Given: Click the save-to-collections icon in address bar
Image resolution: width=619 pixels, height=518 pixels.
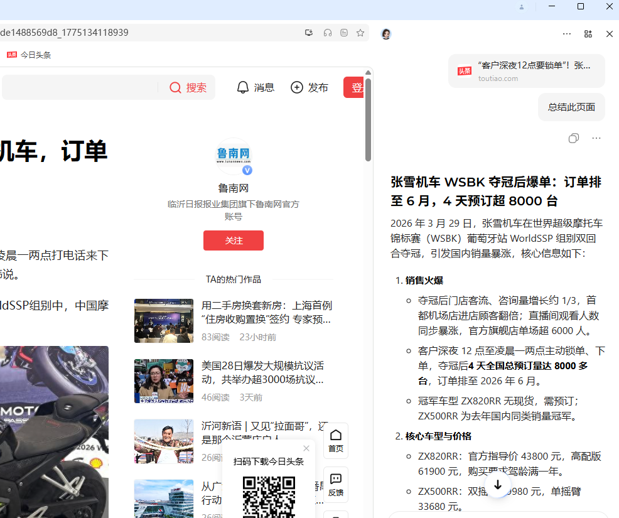Looking at the screenshot, I should coord(309,33).
